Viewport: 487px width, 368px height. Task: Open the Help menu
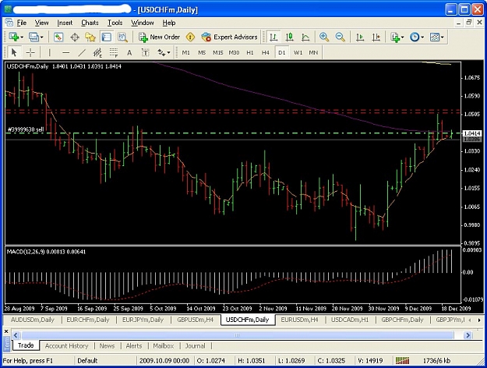coord(169,23)
